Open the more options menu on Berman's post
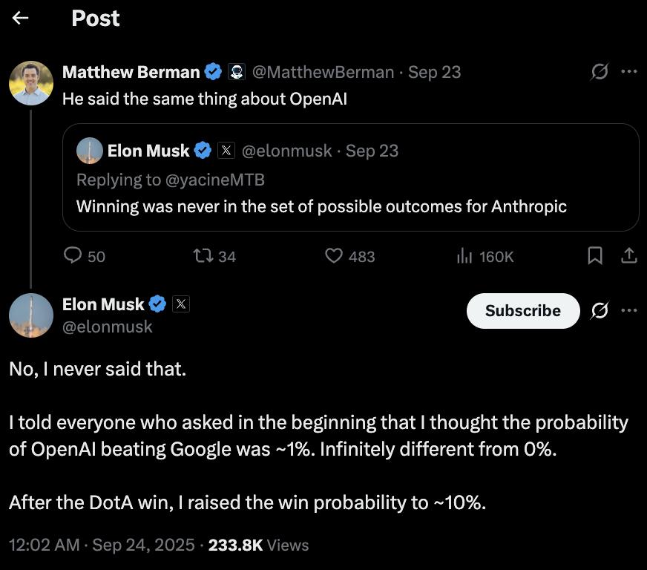The image size is (647, 570). pyautogui.click(x=628, y=71)
